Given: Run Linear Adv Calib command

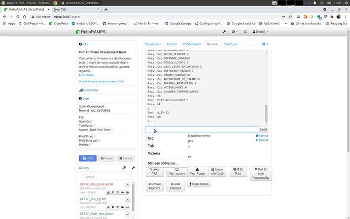Looking at the screenshot, I should [x=217, y=171].
